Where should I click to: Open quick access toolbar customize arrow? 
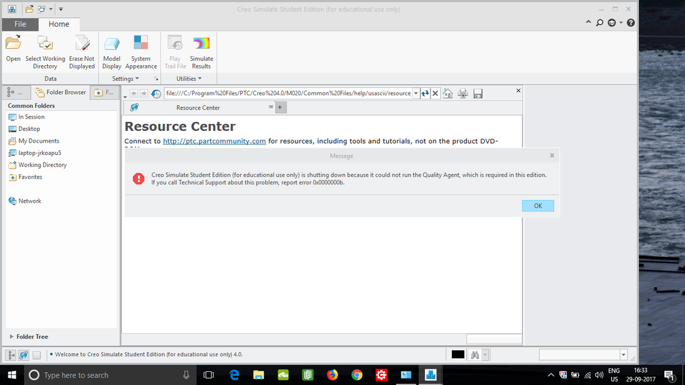click(61, 9)
